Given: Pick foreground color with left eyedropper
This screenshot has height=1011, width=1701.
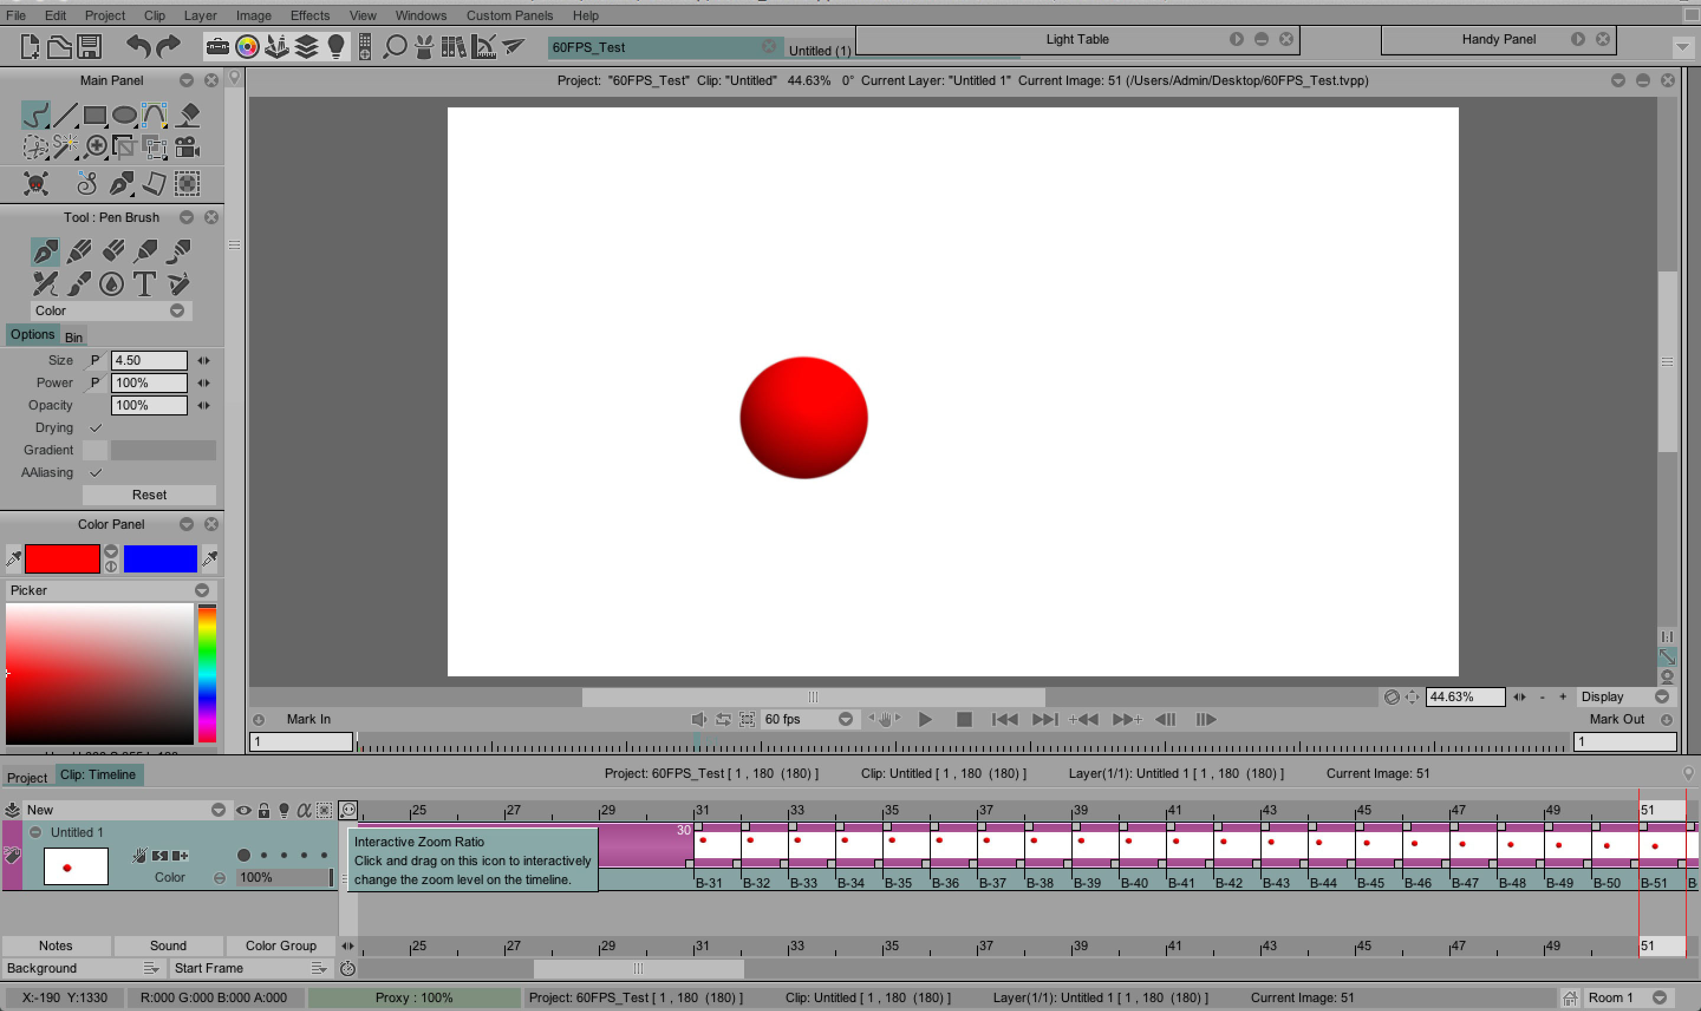Looking at the screenshot, I should pyautogui.click(x=13, y=559).
